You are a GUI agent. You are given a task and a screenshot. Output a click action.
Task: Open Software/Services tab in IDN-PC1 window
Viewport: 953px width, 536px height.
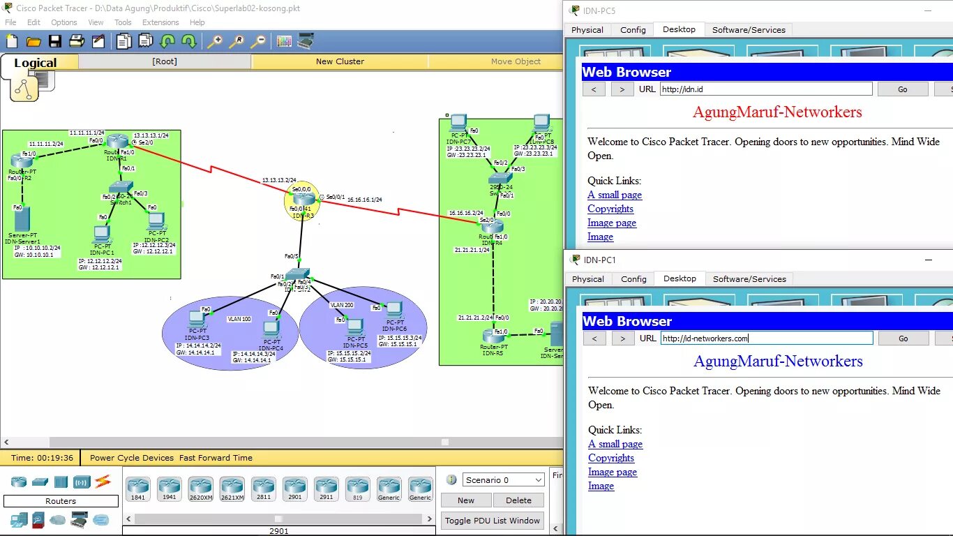749,279
